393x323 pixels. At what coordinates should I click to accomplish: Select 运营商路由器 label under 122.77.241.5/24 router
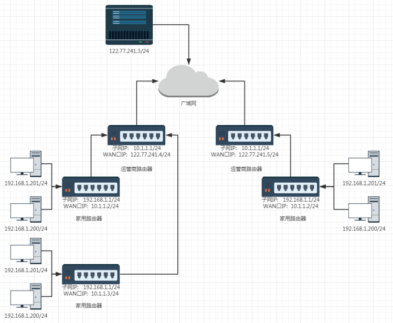[246, 169]
